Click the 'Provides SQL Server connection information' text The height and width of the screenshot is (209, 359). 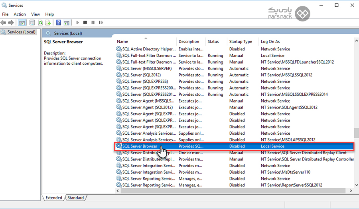tap(73, 61)
